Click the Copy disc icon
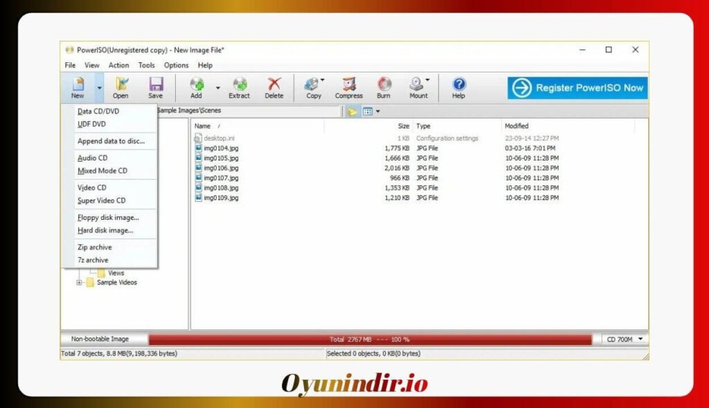 coord(312,84)
